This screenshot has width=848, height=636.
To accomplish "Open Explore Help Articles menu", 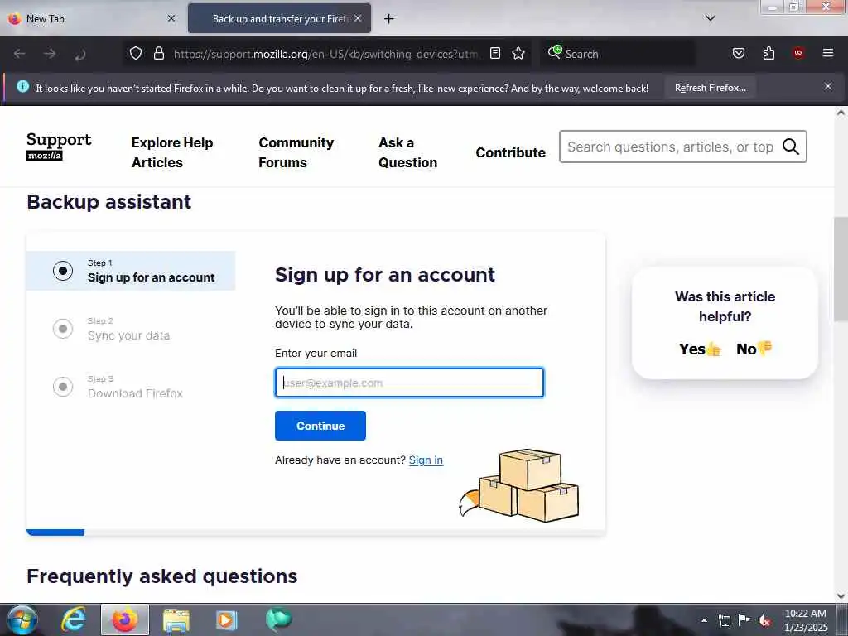I will (172, 152).
